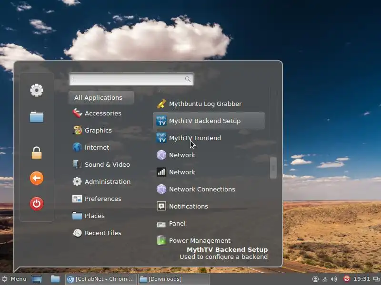Open the folder launcher icon on the panel
The width and height of the screenshot is (381, 285).
coord(55,279)
